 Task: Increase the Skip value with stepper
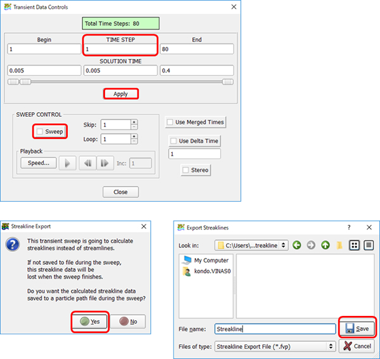134,122
